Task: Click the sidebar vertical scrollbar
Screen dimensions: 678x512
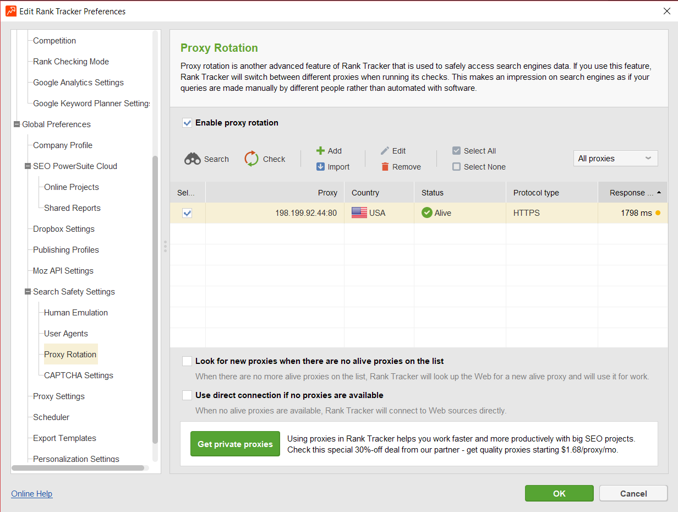Action: 155,299
